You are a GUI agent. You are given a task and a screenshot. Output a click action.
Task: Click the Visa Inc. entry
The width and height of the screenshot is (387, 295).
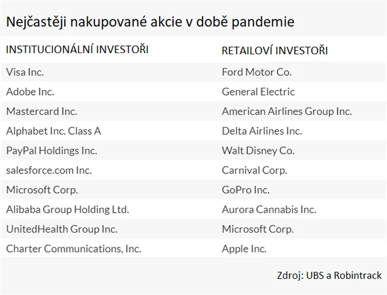25,72
